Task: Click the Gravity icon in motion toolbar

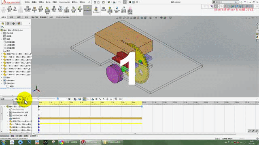Action: point(111,99)
